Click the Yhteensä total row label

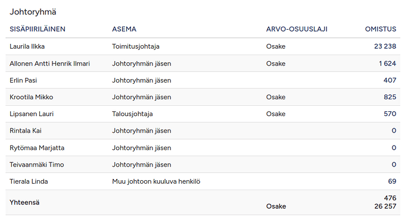24,202
